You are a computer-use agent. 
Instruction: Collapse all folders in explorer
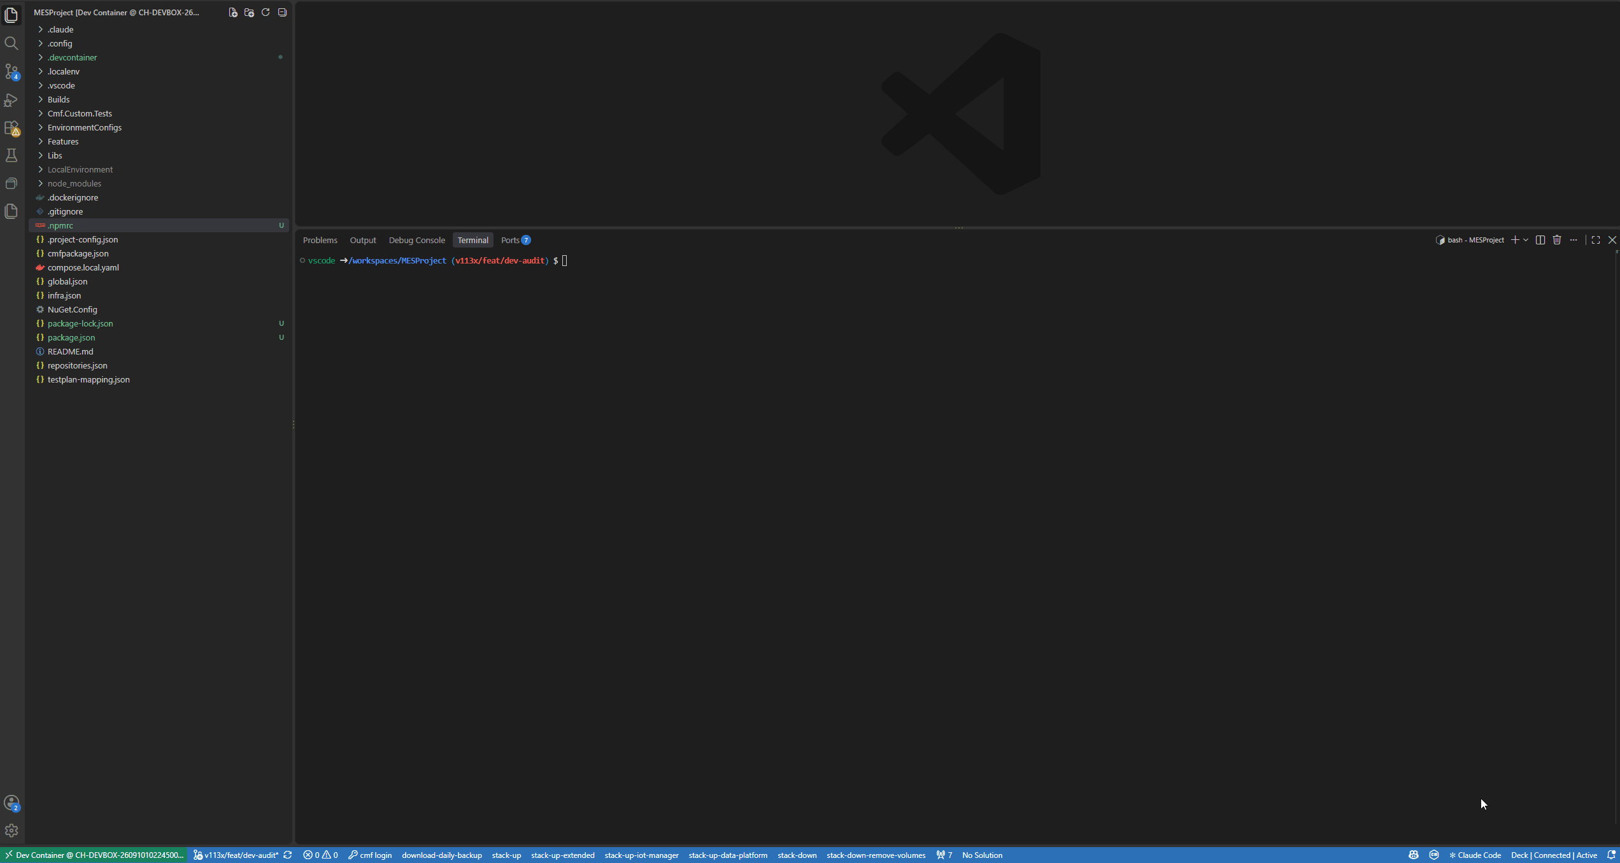282,12
